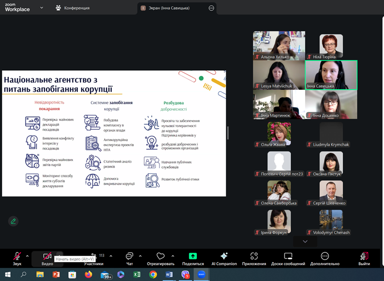Screen dimensions: 384x281
Task: Open the Участники participants panel
Action: [93, 257]
